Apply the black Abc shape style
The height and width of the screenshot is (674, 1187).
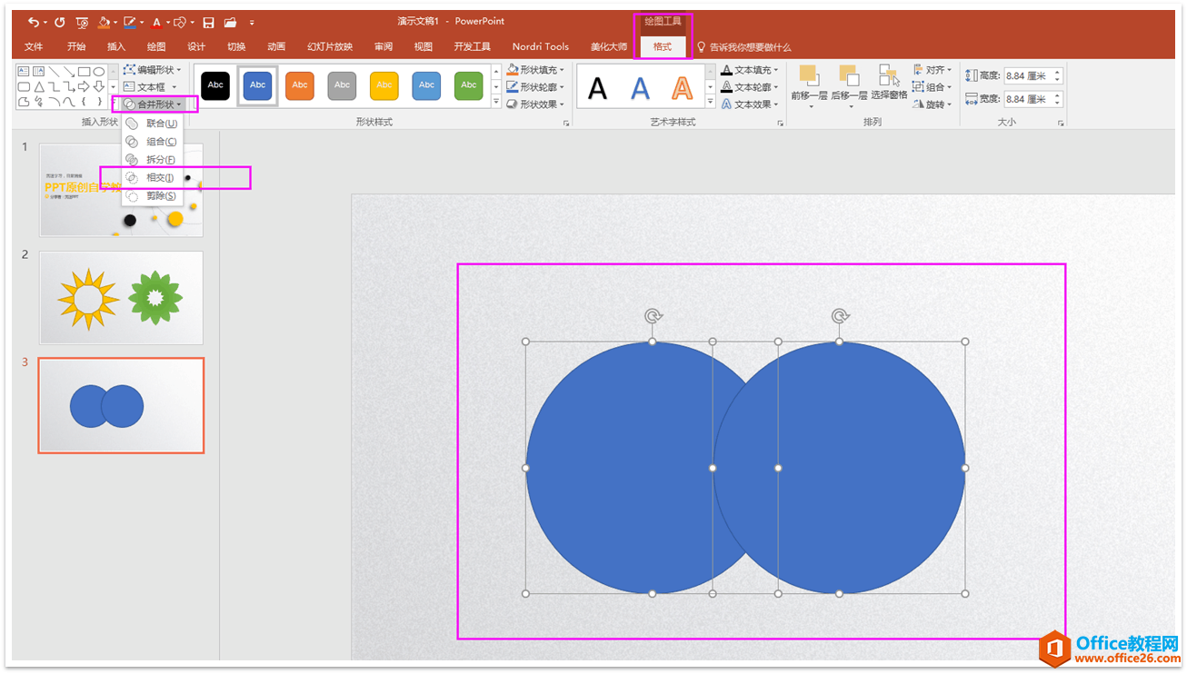pos(215,85)
